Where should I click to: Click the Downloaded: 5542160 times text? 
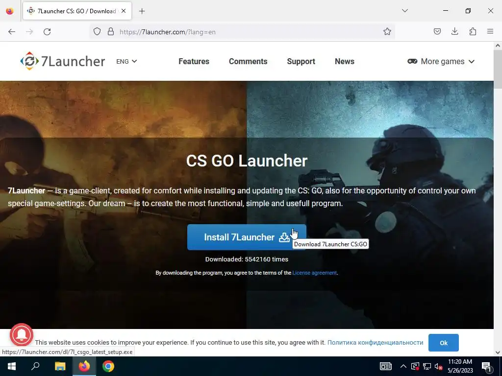(247, 259)
